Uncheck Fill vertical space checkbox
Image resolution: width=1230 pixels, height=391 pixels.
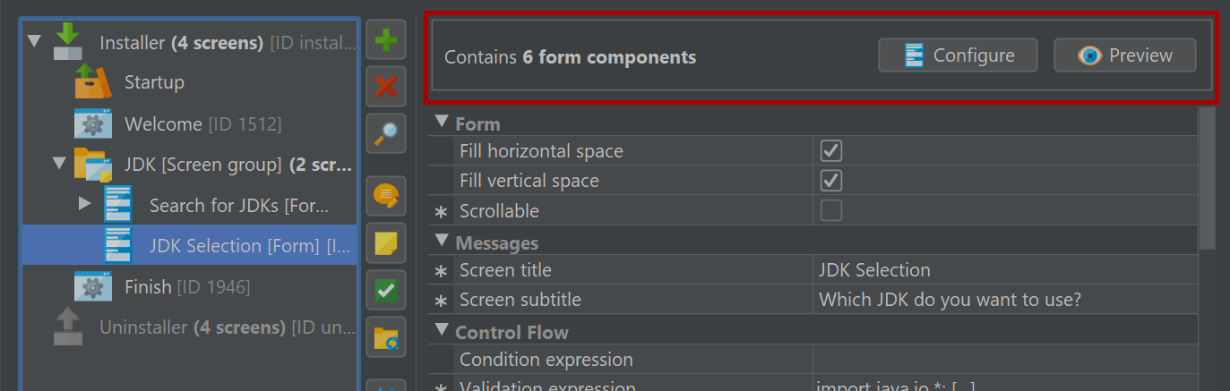[x=831, y=180]
